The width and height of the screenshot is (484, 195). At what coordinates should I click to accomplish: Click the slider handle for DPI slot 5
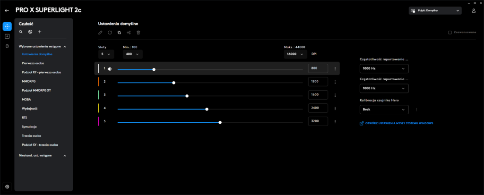point(220,122)
